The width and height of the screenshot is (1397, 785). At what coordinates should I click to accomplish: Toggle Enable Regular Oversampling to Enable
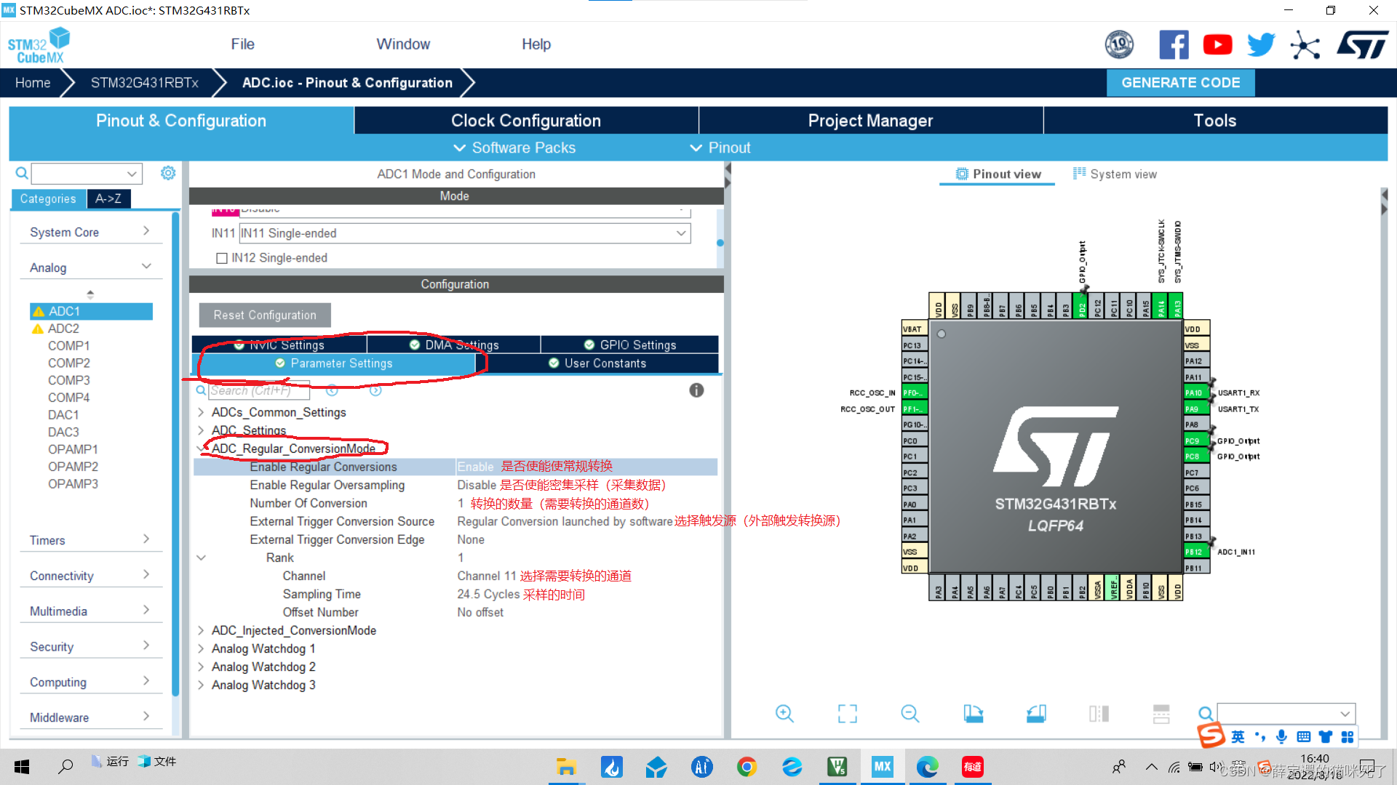point(477,485)
